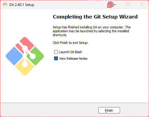Uncheck the View Release Notes checkbox
149x117 pixels.
(56, 59)
